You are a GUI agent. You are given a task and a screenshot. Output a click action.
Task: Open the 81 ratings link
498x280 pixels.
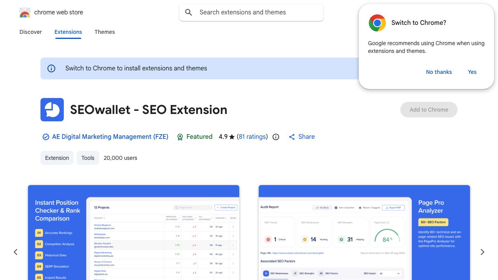tap(252, 137)
